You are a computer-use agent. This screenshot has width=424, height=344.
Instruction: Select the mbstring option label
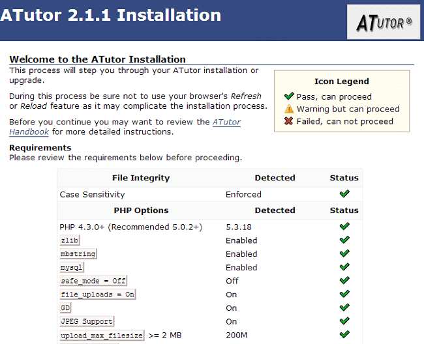[x=78, y=254]
